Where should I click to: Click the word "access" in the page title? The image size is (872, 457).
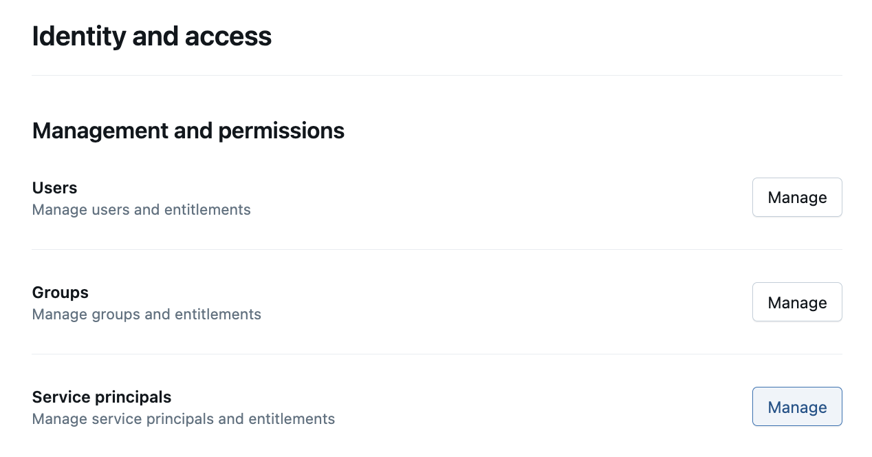coord(235,36)
